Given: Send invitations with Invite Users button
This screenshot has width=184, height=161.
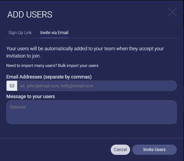Looking at the screenshot, I should [x=154, y=150].
